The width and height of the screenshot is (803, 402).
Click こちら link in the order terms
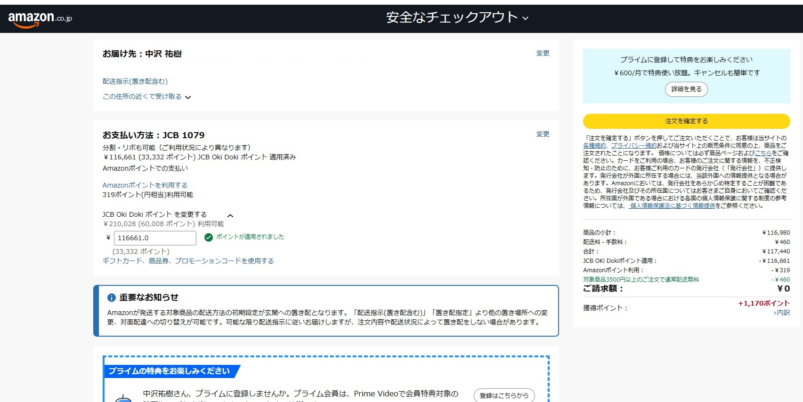[x=763, y=153]
